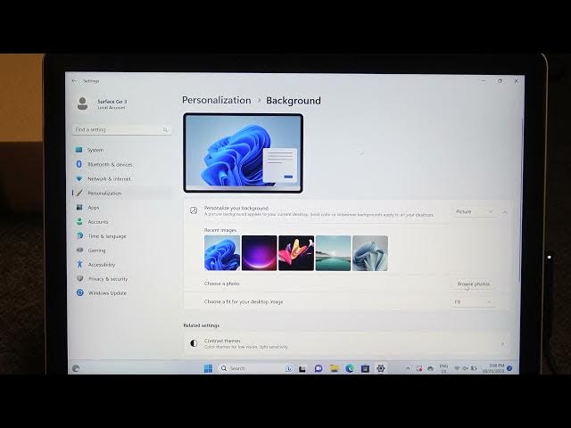Open Bluetooth & devices settings
This screenshot has width=571, height=428.
(121, 164)
